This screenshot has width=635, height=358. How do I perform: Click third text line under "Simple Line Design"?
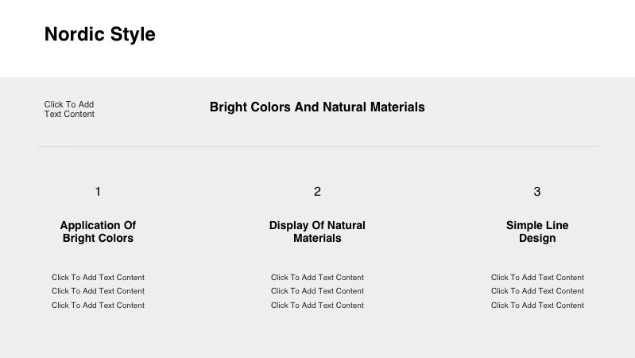[x=537, y=305]
